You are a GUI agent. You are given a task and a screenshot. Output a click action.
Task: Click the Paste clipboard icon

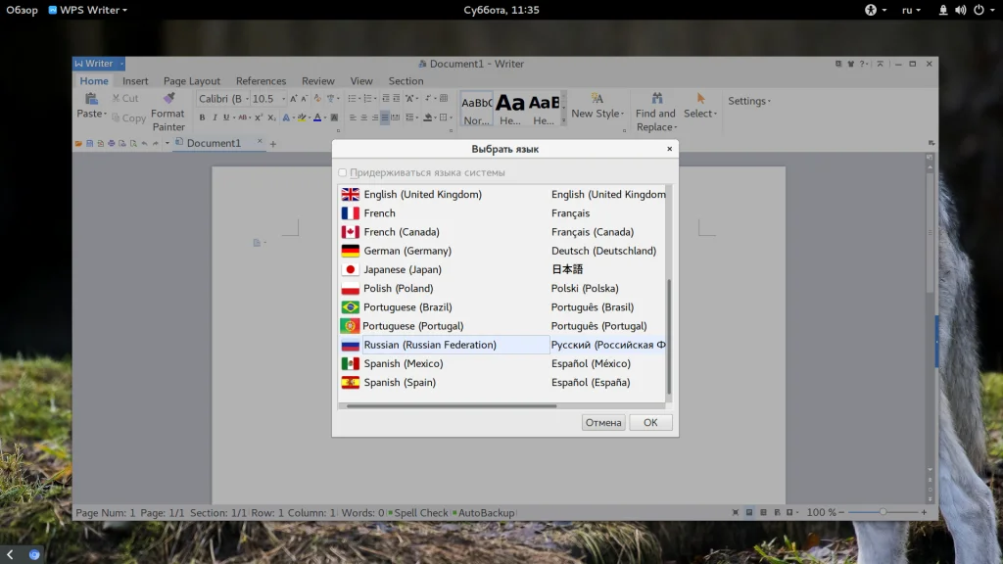90,99
